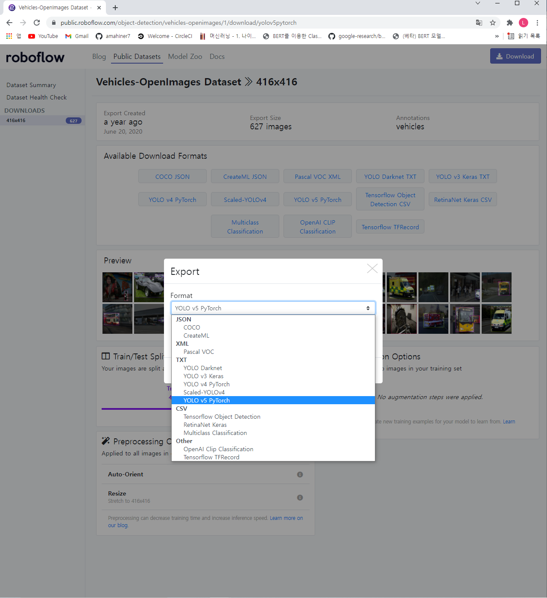Select Scaled-YOLOv4 in dropdown list
The width and height of the screenshot is (547, 598).
[x=273, y=392]
